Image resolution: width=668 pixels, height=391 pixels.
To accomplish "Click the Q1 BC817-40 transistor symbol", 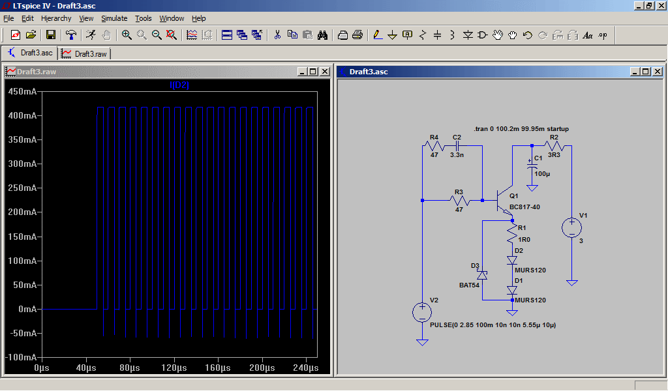I will [x=505, y=200].
